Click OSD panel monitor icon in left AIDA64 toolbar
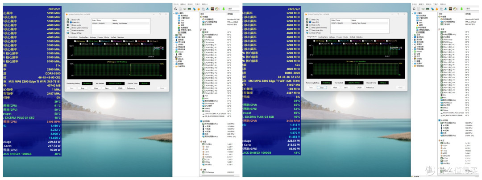 (x=212, y=9)
